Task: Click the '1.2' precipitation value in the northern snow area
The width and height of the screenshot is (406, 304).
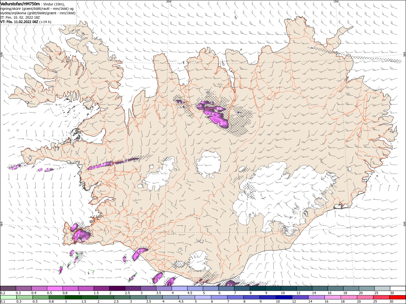Action: click(220, 124)
